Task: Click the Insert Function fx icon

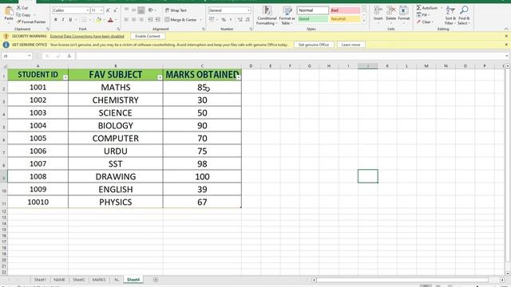Action: [69, 56]
